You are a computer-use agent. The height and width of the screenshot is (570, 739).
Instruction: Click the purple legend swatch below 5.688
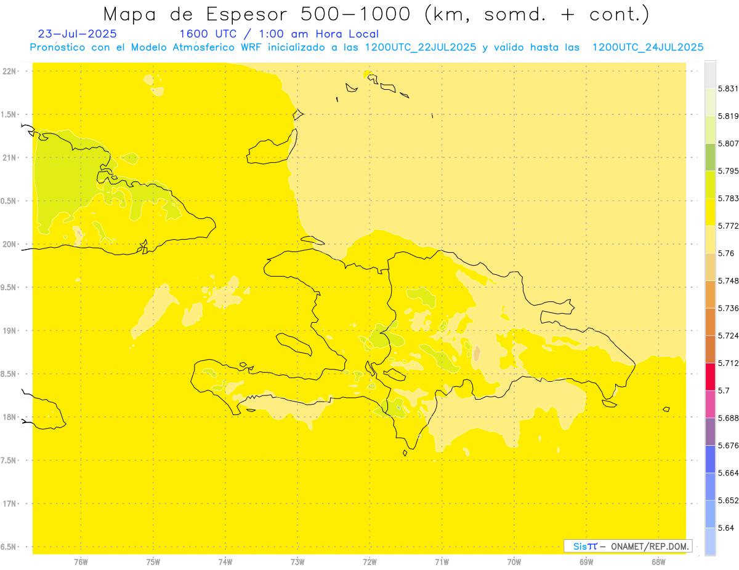710,431
